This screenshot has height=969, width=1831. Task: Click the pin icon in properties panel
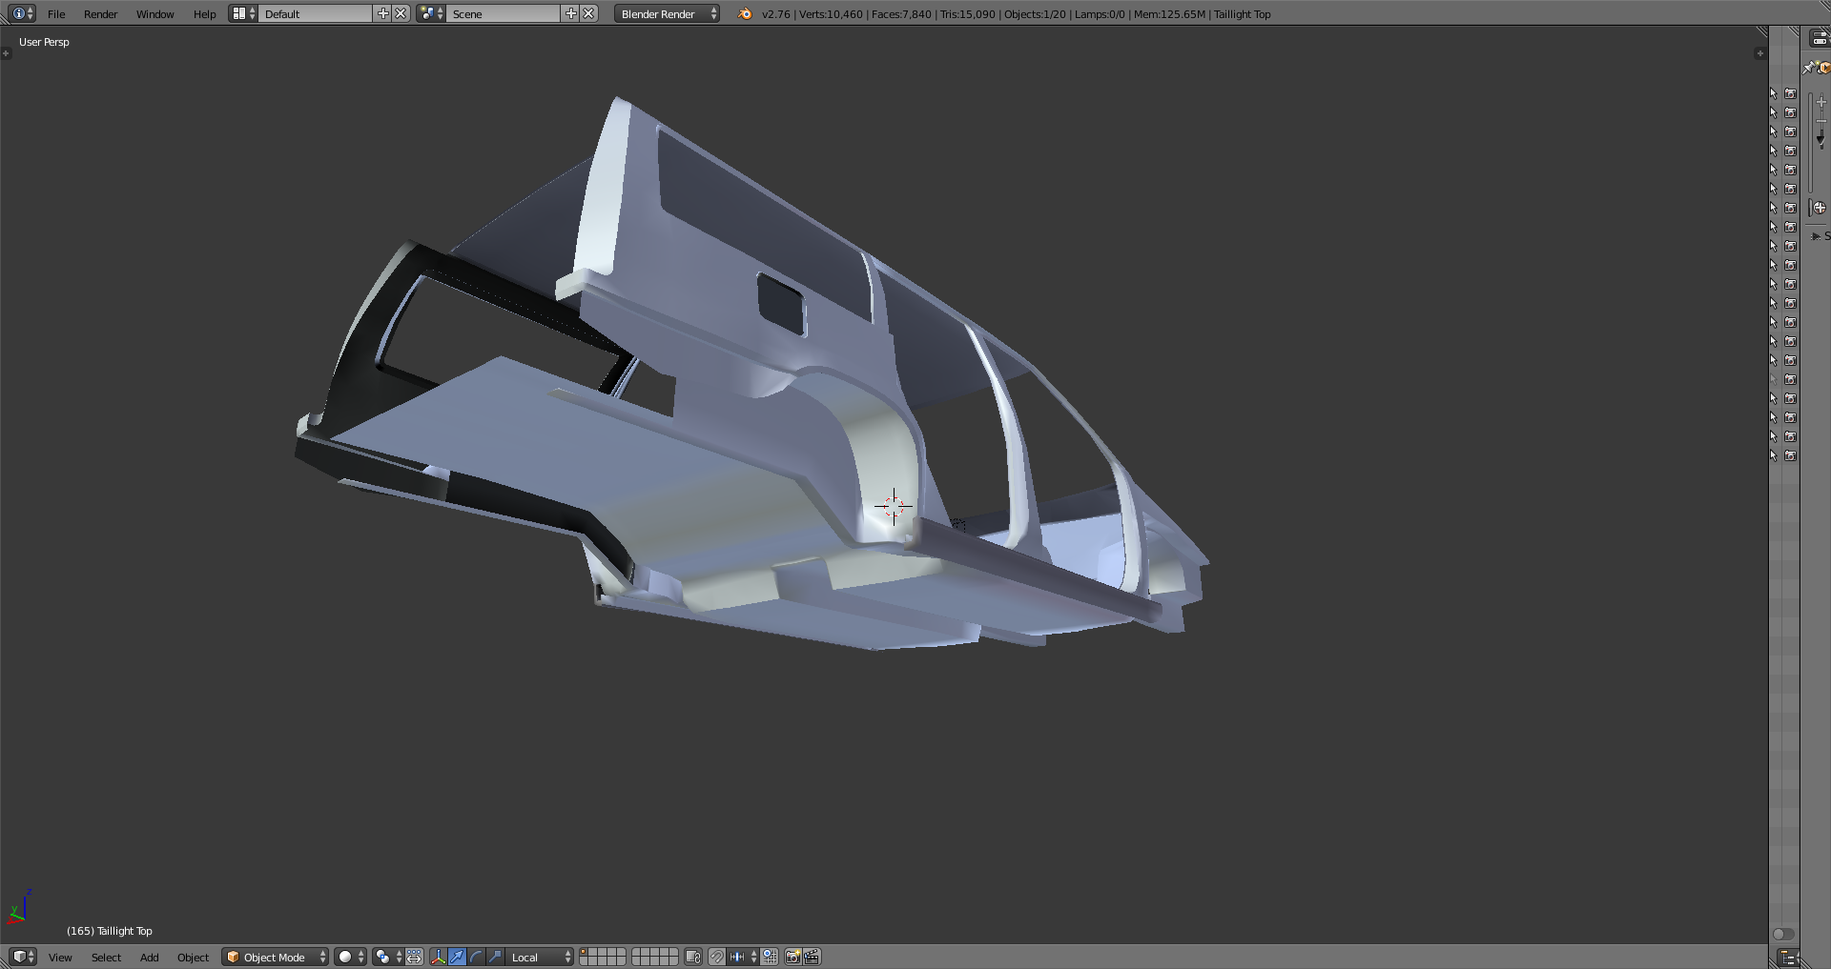coord(1808,68)
